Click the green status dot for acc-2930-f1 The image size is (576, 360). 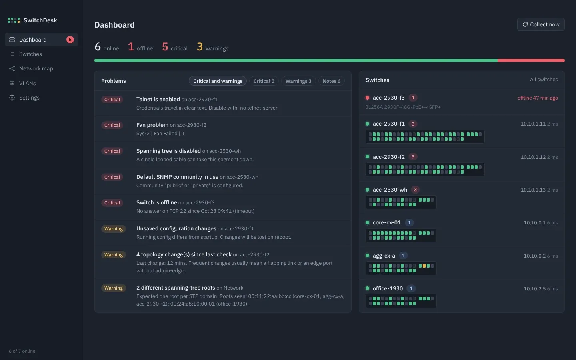367,124
